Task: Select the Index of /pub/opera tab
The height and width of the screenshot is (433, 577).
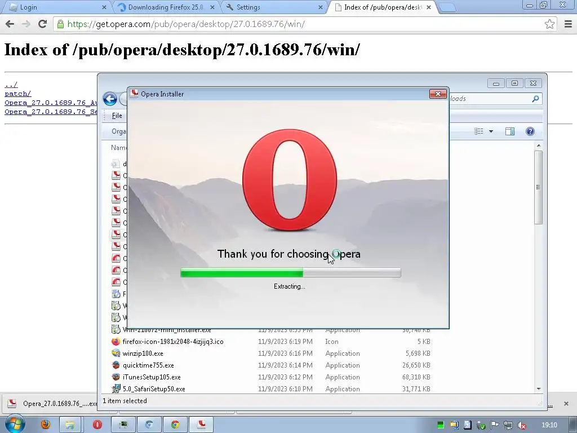Action: click(383, 7)
